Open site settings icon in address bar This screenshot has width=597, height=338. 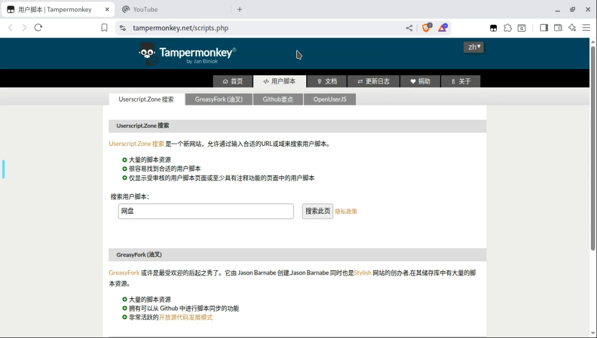123,28
